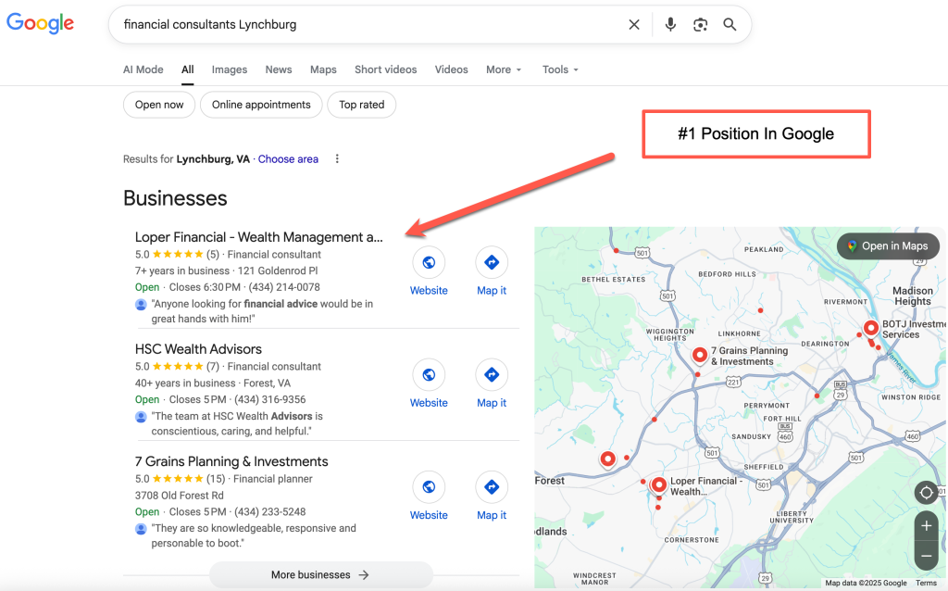948x591 pixels.
Task: Start voice search with microphone icon
Action: tap(670, 25)
